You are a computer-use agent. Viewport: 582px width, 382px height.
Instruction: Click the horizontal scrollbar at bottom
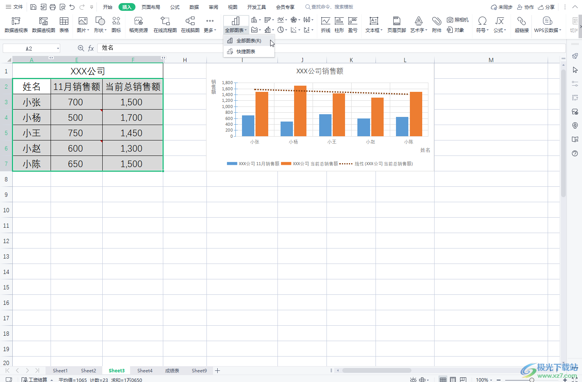click(377, 370)
